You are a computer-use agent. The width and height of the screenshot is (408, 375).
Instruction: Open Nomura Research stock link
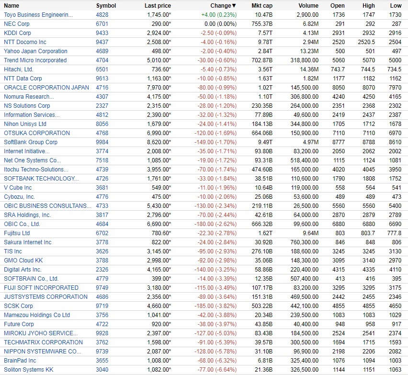[x=29, y=97]
